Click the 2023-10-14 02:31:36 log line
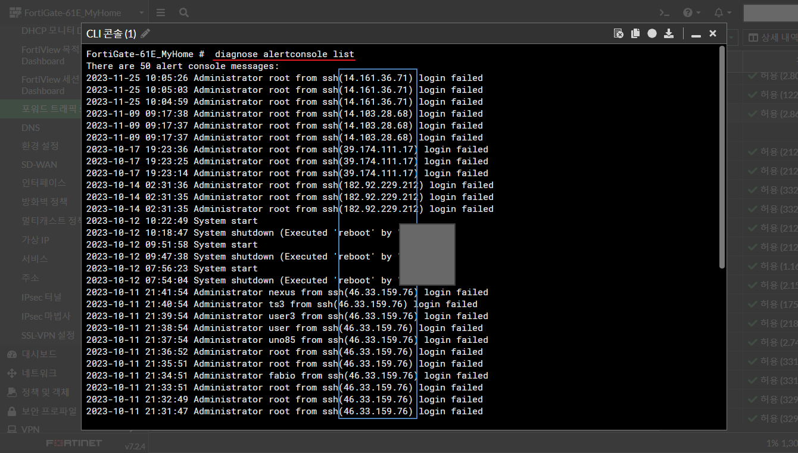The width and height of the screenshot is (798, 453). (290, 185)
